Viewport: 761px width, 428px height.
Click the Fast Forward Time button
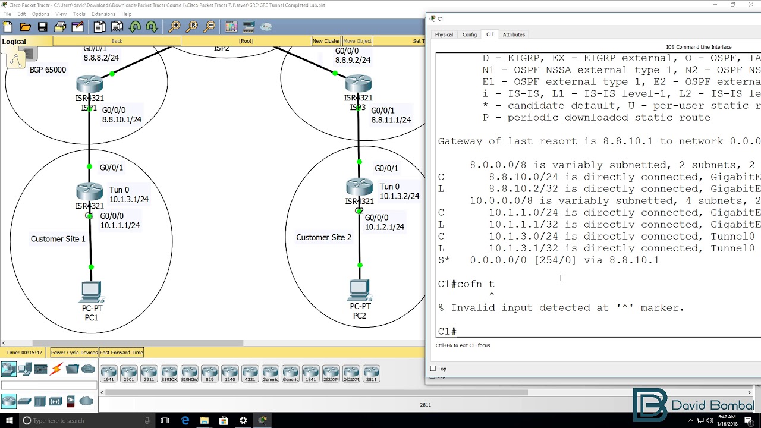pyautogui.click(x=121, y=353)
